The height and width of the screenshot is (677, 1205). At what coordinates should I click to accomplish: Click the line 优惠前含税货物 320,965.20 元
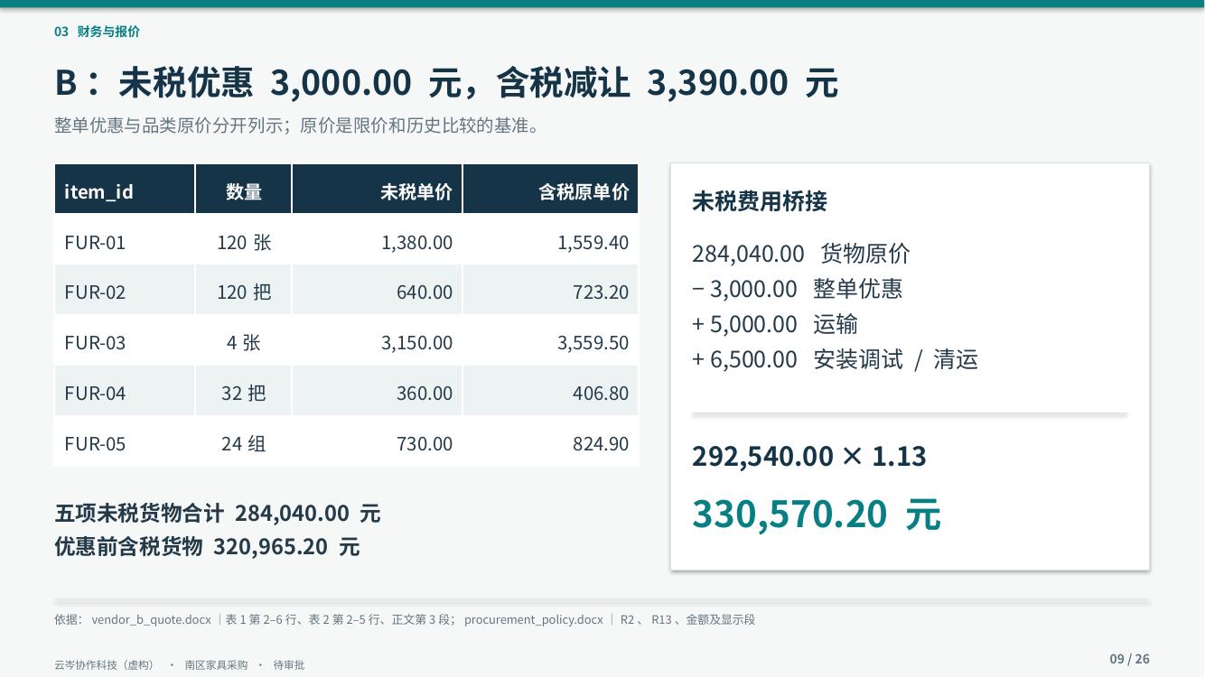(207, 546)
